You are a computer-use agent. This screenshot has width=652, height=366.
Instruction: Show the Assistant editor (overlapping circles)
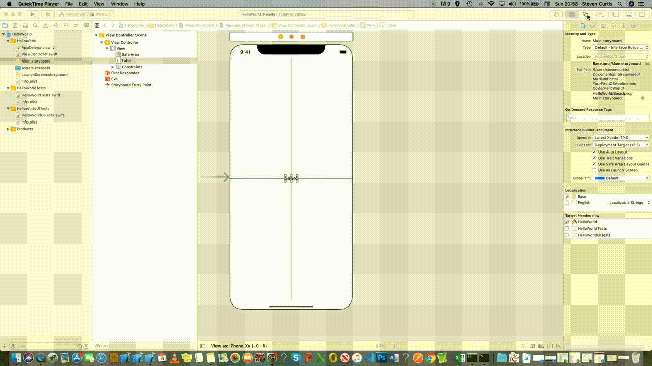(586, 15)
